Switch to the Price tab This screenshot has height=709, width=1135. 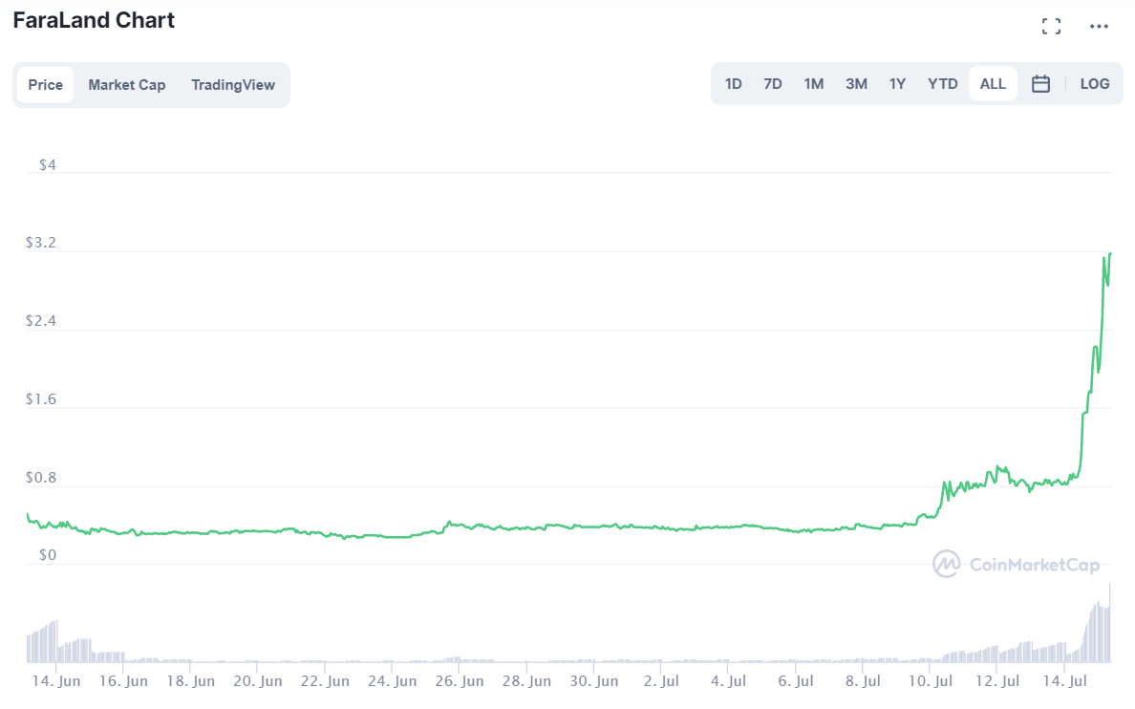tap(45, 85)
